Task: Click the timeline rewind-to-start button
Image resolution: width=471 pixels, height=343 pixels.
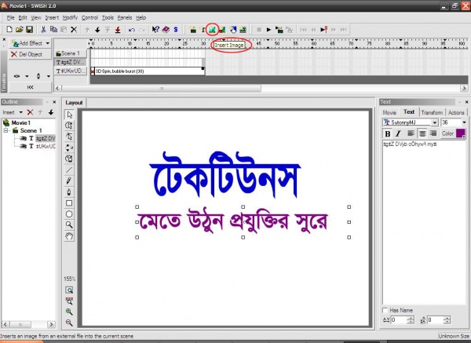Action: pyautogui.click(x=30, y=87)
